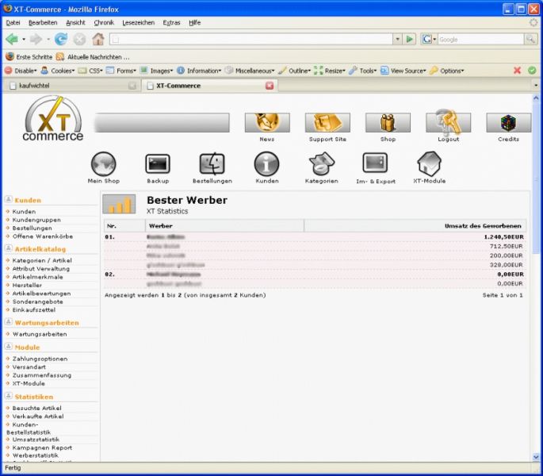543x476 pixels.
Task: Open Kategorien / Artikel link
Action: 42,260
